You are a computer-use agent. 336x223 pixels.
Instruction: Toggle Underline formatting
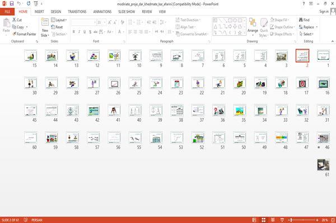click(85, 32)
